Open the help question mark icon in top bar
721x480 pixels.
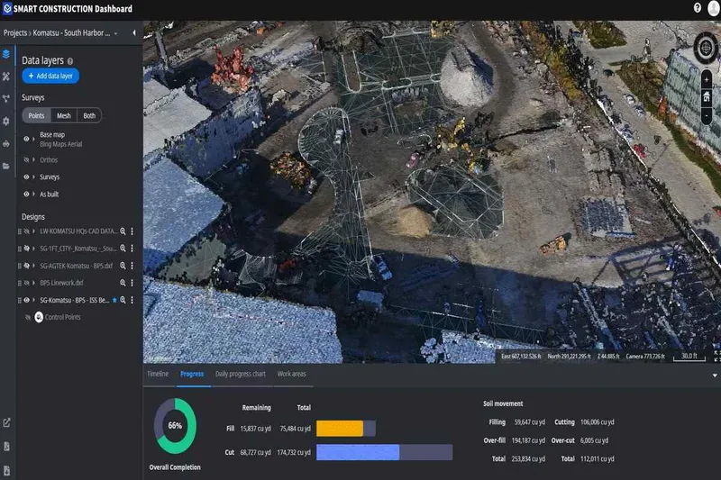tap(697, 8)
